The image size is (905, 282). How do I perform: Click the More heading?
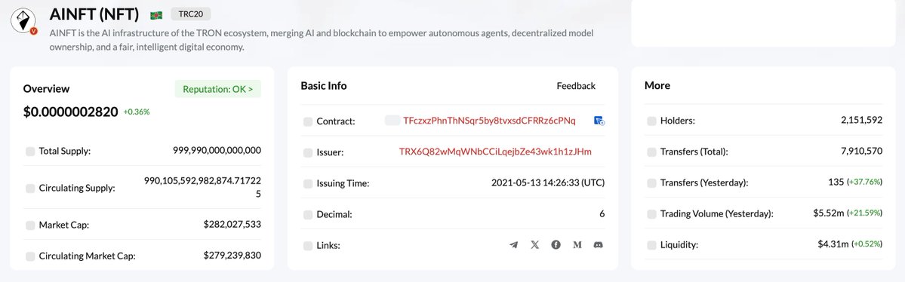657,85
